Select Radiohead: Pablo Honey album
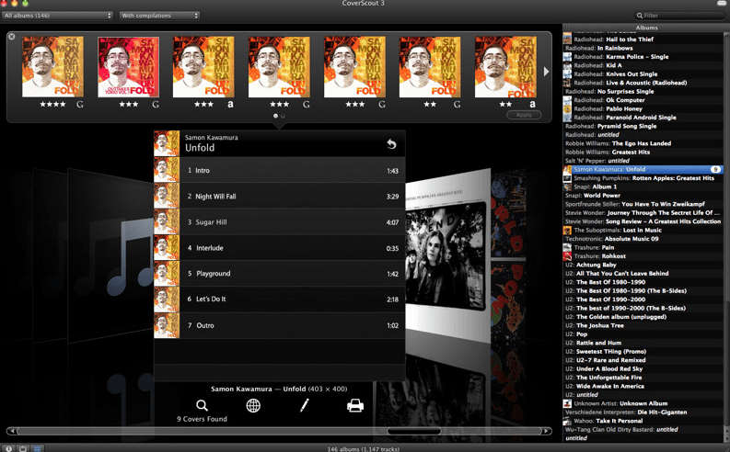Screen dimensions: 730x452 tap(643, 108)
